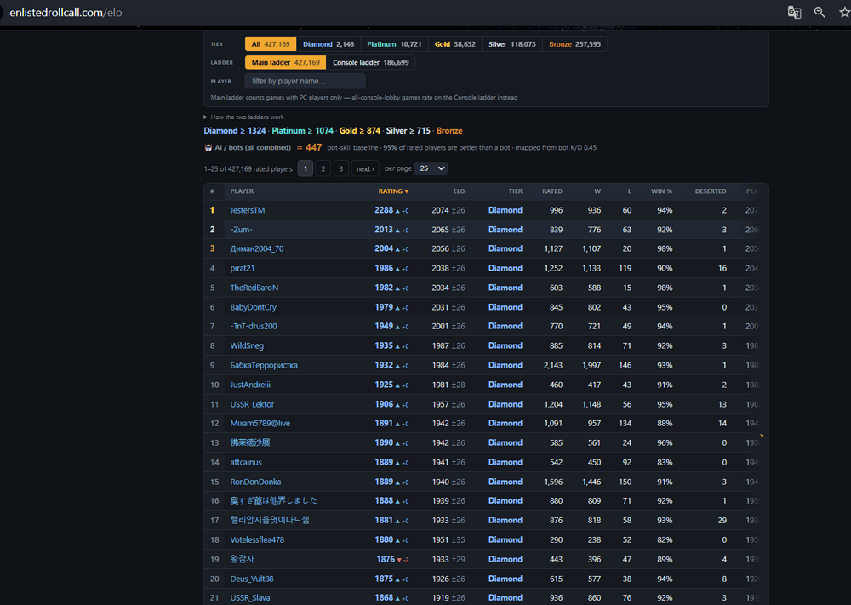Expand 'How the two ladders work'
This screenshot has height=605, width=851.
[243, 117]
